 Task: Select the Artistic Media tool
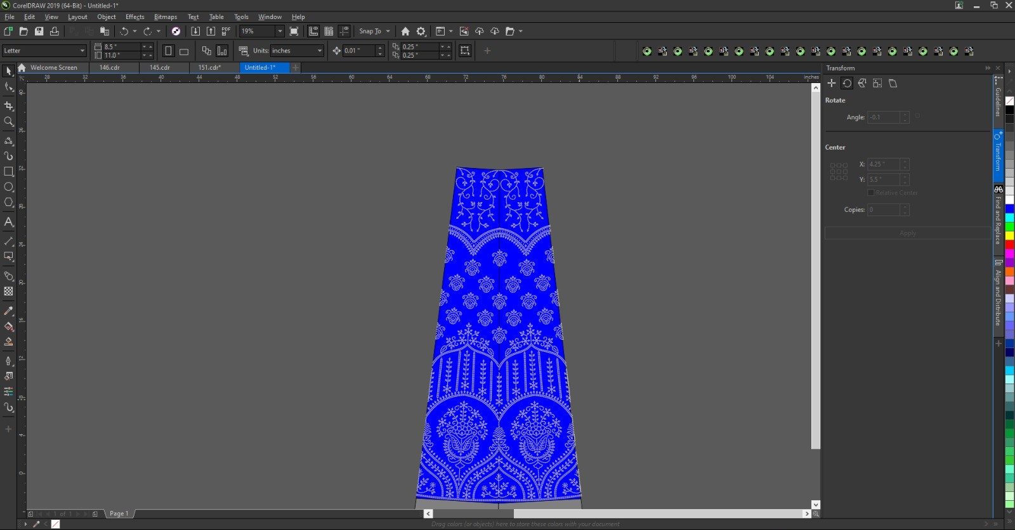[x=8, y=155]
